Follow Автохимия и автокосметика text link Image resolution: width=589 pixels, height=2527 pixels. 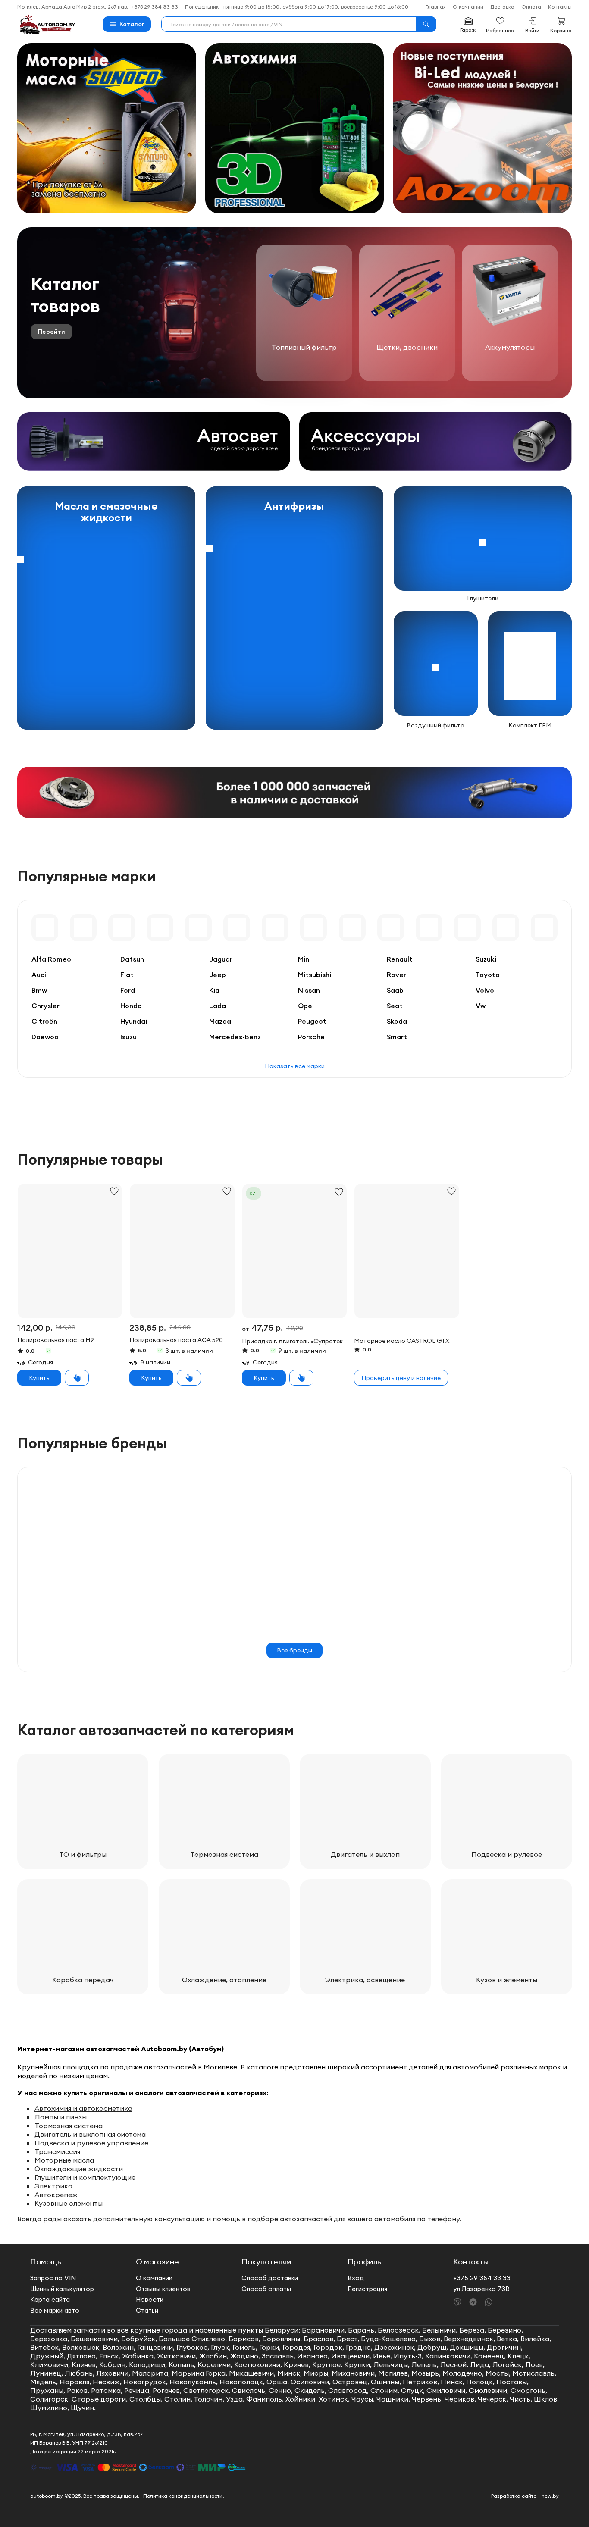[84, 2108]
